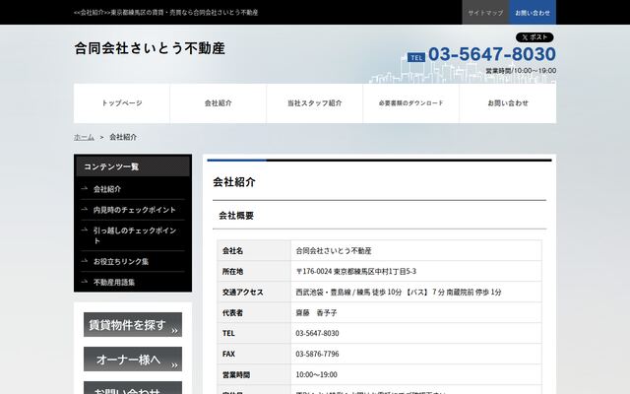Select お役立ちリンク集 in sidebar
Screen dimensions: 630x394
pos(121,262)
